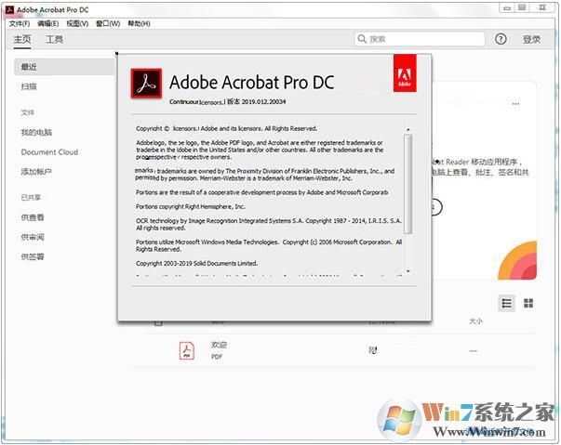
Task: Click the select-all checkbox in file list
Action: pyautogui.click(x=158, y=323)
